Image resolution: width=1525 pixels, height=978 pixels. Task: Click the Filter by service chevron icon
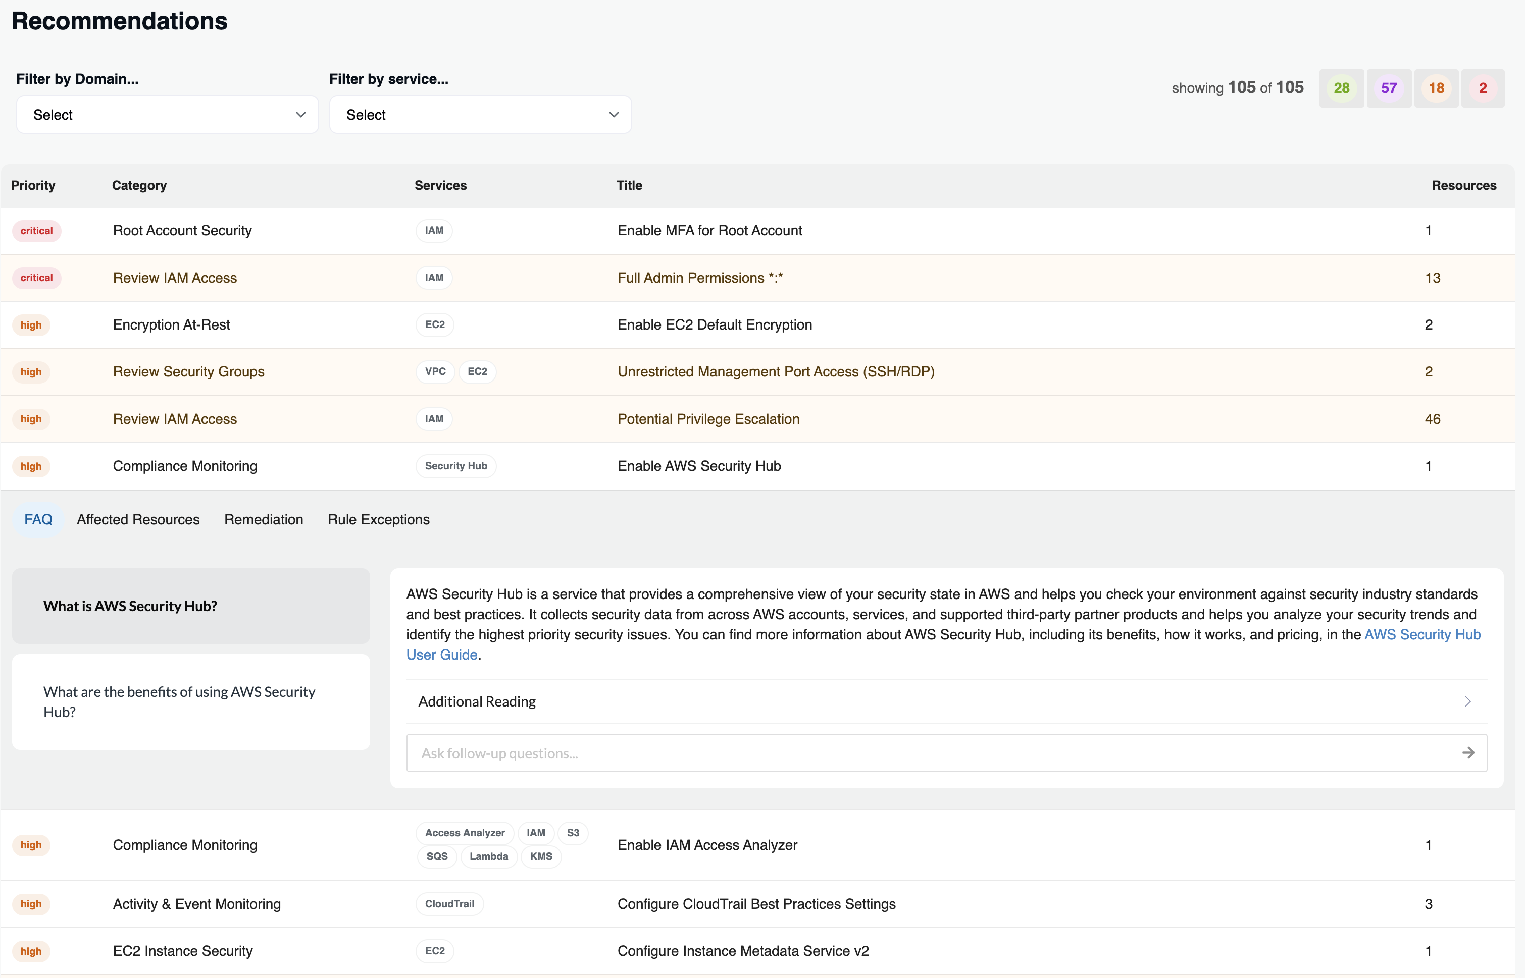click(614, 115)
